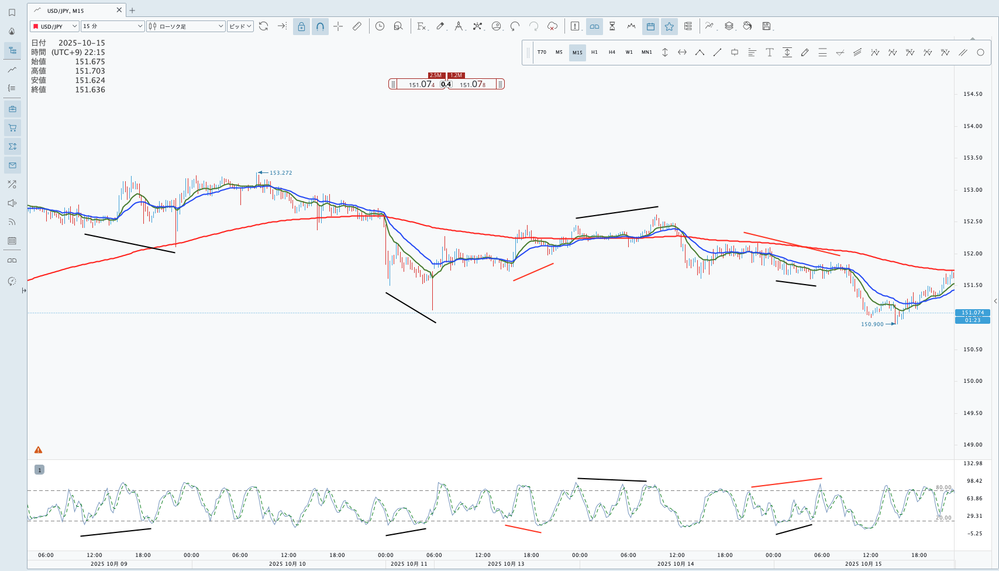This screenshot has height=571, width=999.
Task: Open the ローソク足 chart type dropdown
Action: 185,26
